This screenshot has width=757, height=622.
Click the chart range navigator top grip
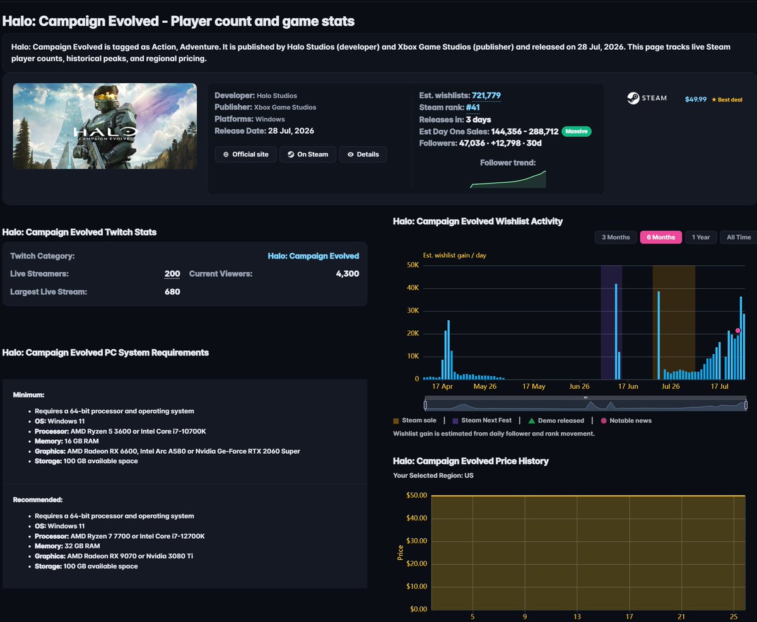(585, 398)
